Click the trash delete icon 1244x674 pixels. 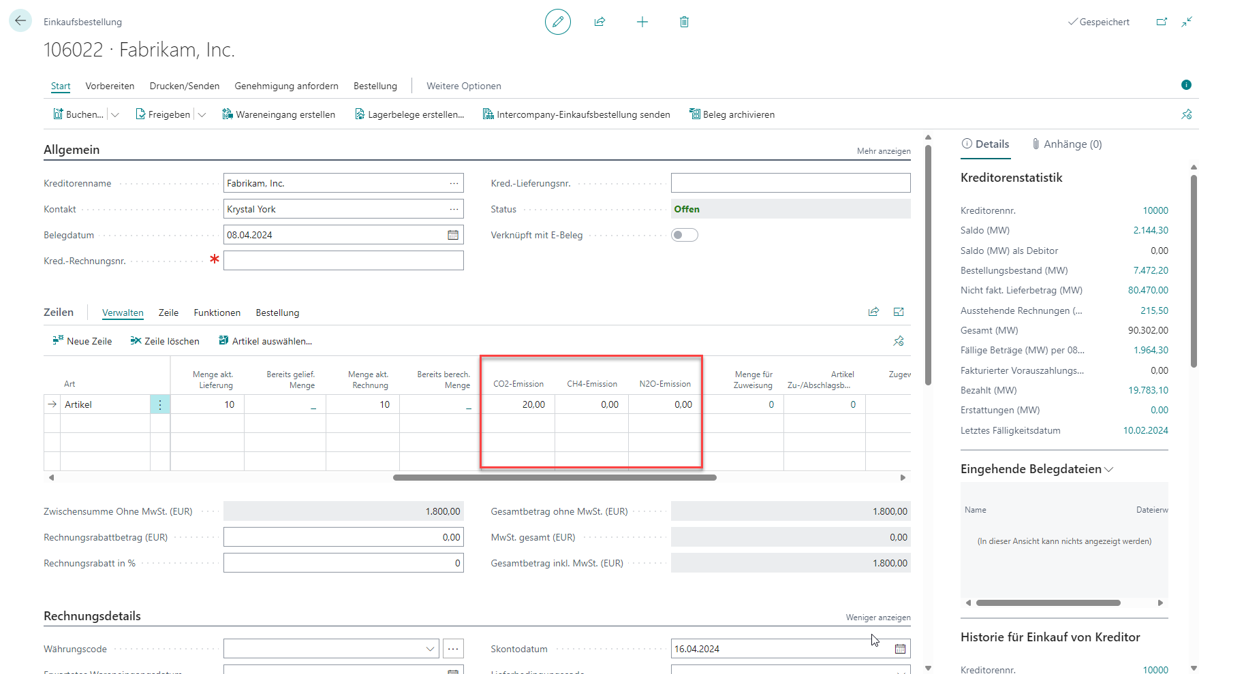tap(684, 22)
